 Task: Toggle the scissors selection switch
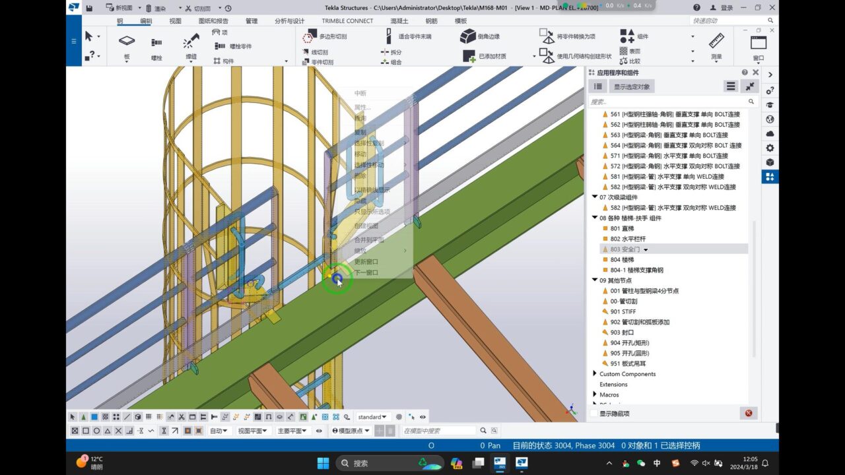click(x=182, y=417)
